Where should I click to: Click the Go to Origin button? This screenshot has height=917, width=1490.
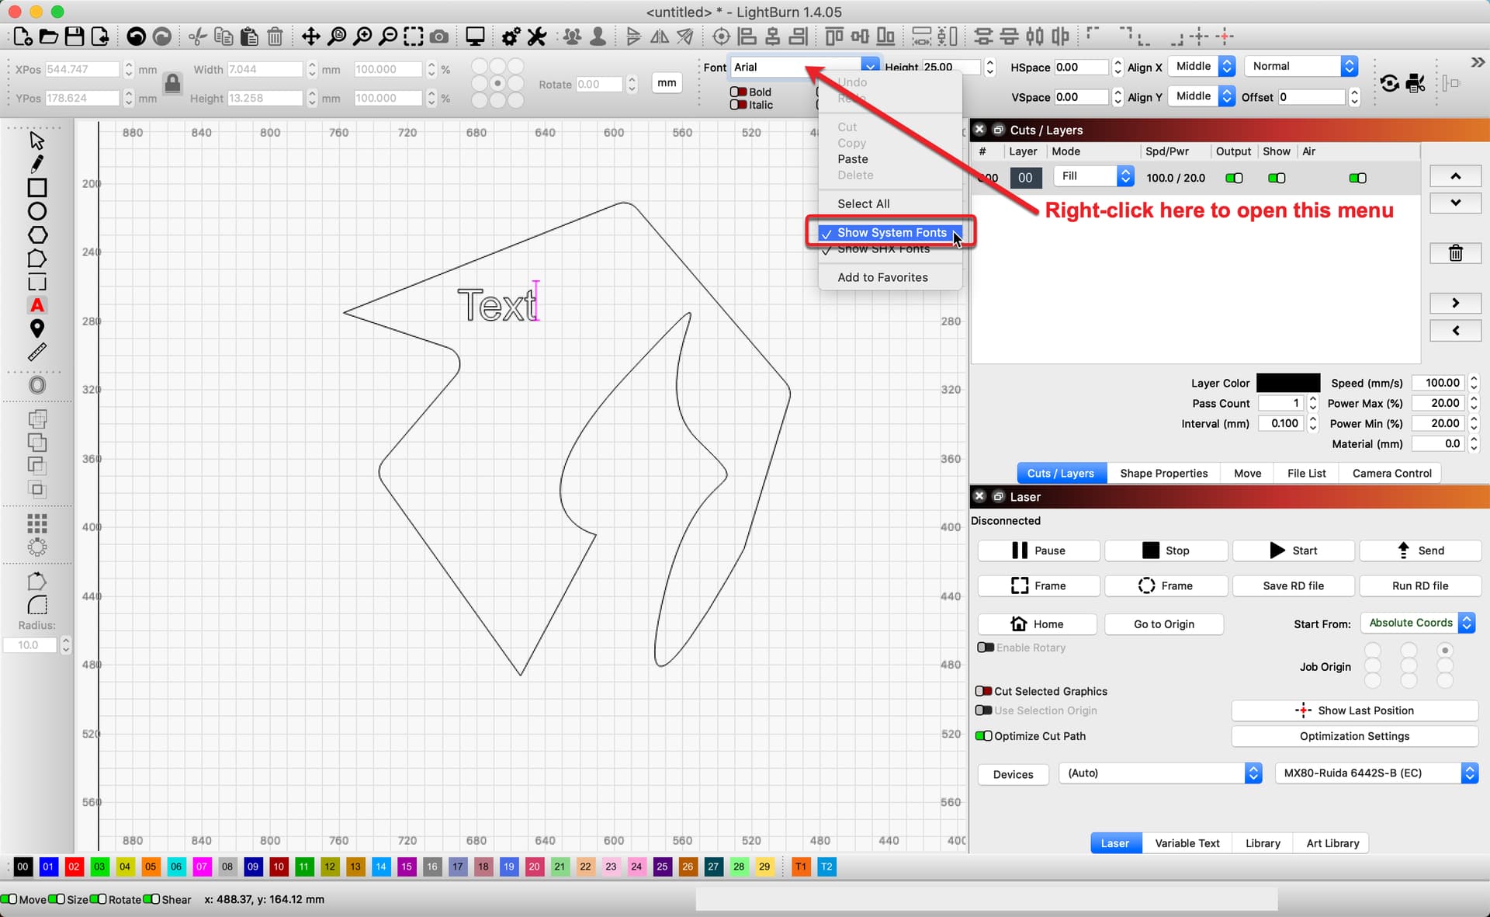pyautogui.click(x=1163, y=623)
